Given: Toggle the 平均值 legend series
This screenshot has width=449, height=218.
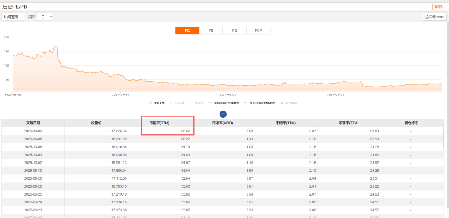Looking at the screenshot, I should 196,103.
